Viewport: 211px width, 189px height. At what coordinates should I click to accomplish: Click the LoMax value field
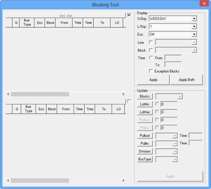coord(169,112)
